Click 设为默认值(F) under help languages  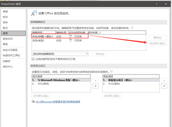point(112,96)
